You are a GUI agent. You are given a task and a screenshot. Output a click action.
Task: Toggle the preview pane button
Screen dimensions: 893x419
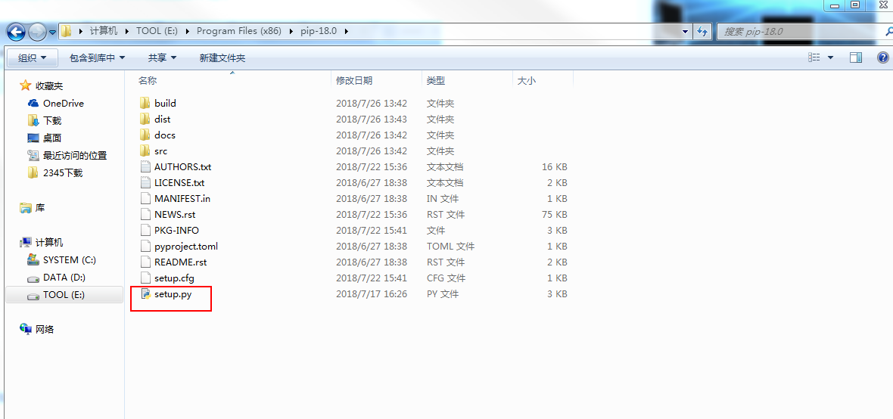point(856,57)
